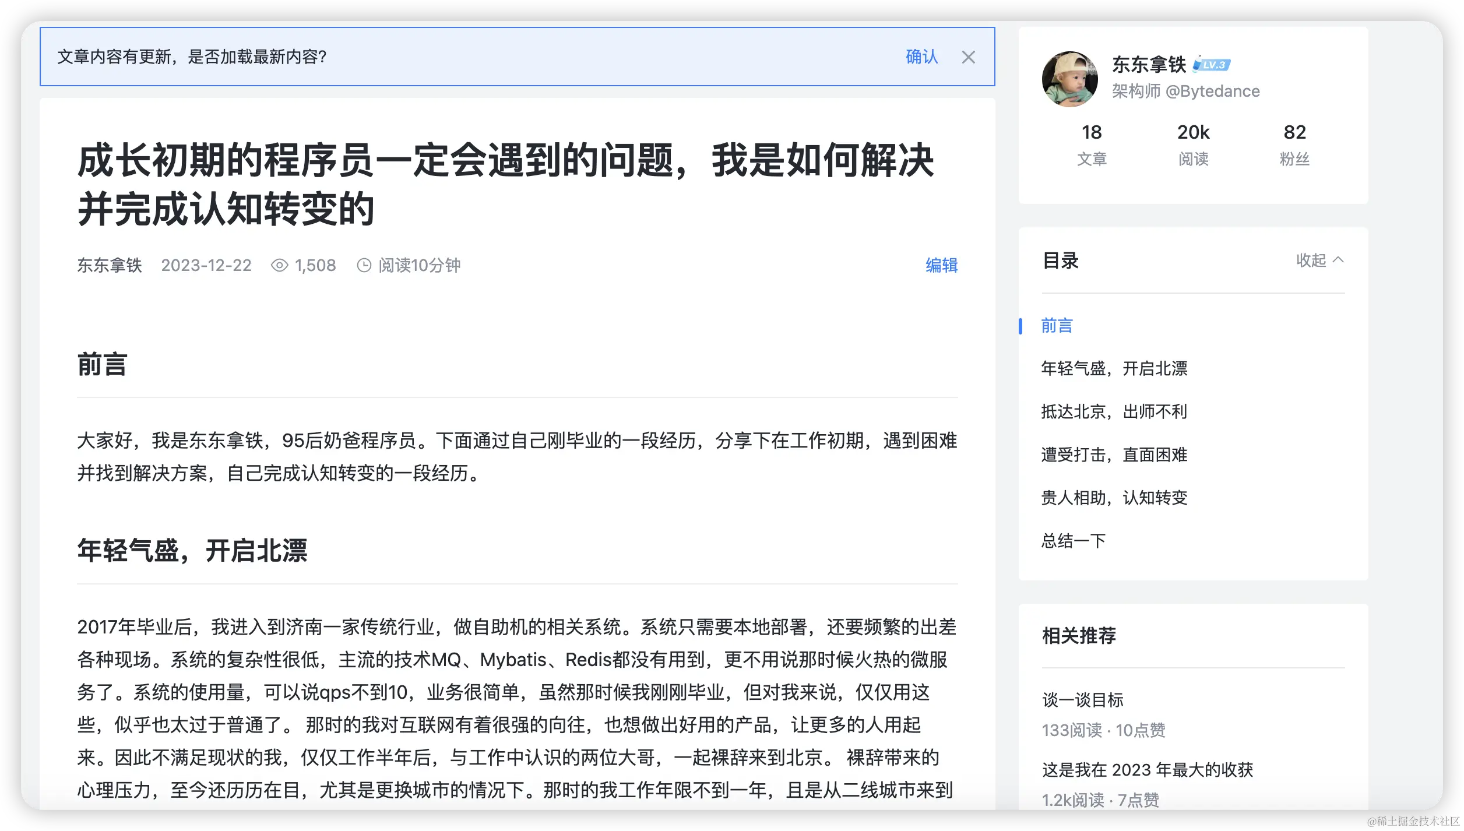Click the clock reading time icon

pos(364,266)
